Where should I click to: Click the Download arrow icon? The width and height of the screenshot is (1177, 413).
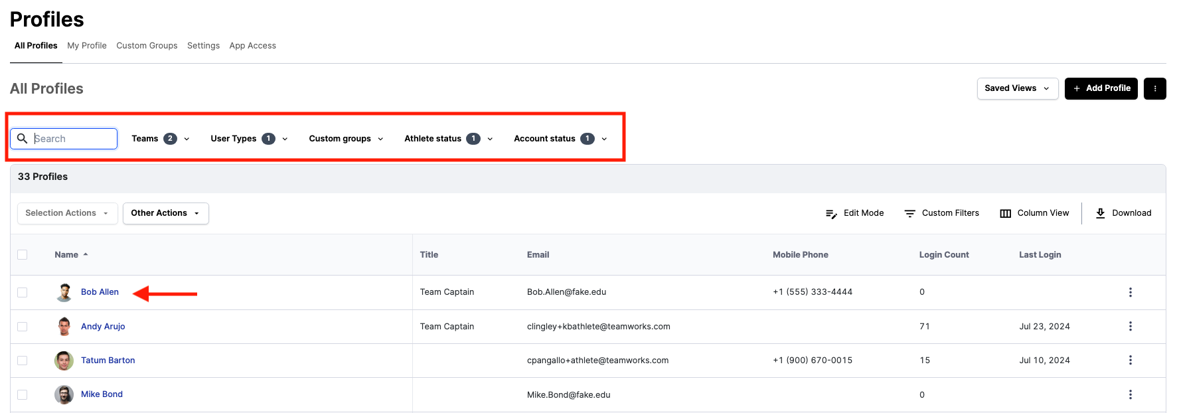[x=1100, y=213]
